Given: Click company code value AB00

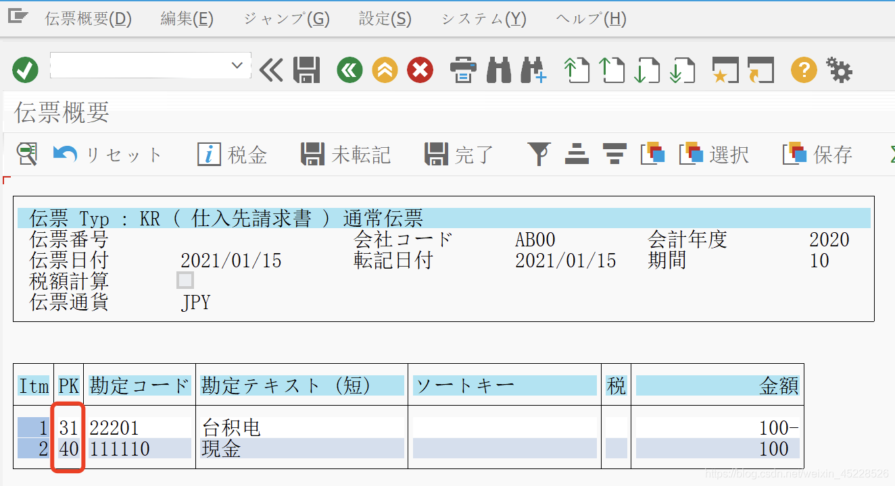Looking at the screenshot, I should coord(535,240).
